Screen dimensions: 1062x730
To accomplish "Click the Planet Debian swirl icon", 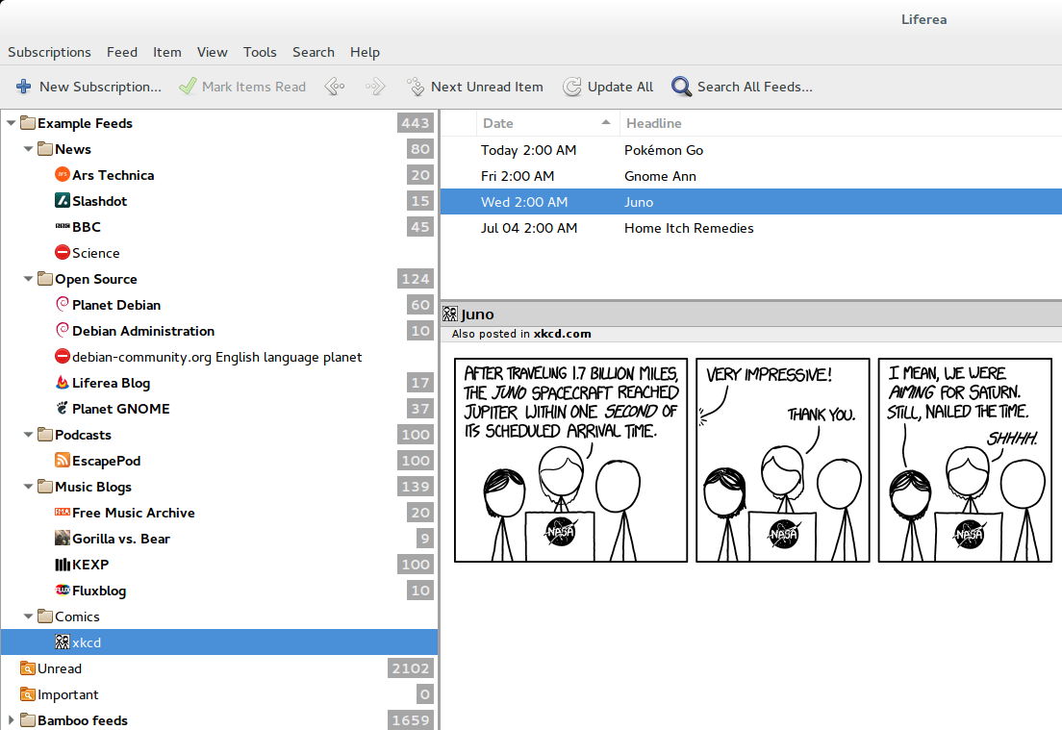I will click(63, 305).
